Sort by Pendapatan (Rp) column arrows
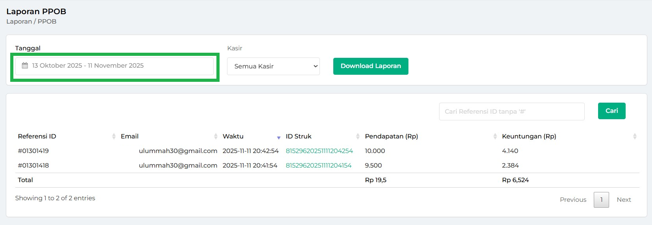The width and height of the screenshot is (652, 225). [495, 136]
